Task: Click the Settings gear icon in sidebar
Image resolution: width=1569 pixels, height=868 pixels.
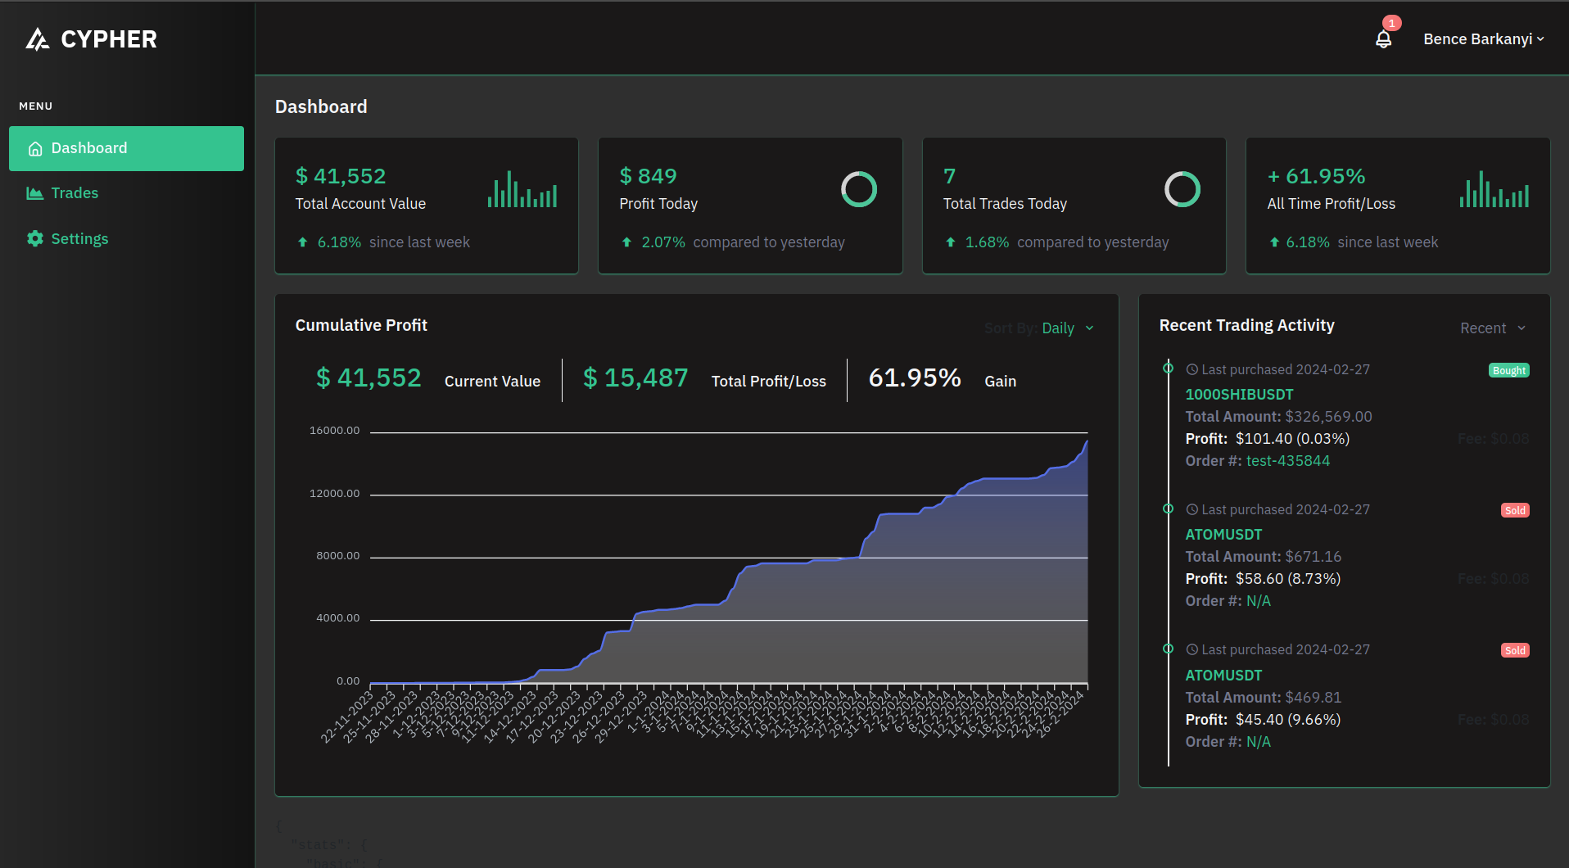Action: coord(35,238)
